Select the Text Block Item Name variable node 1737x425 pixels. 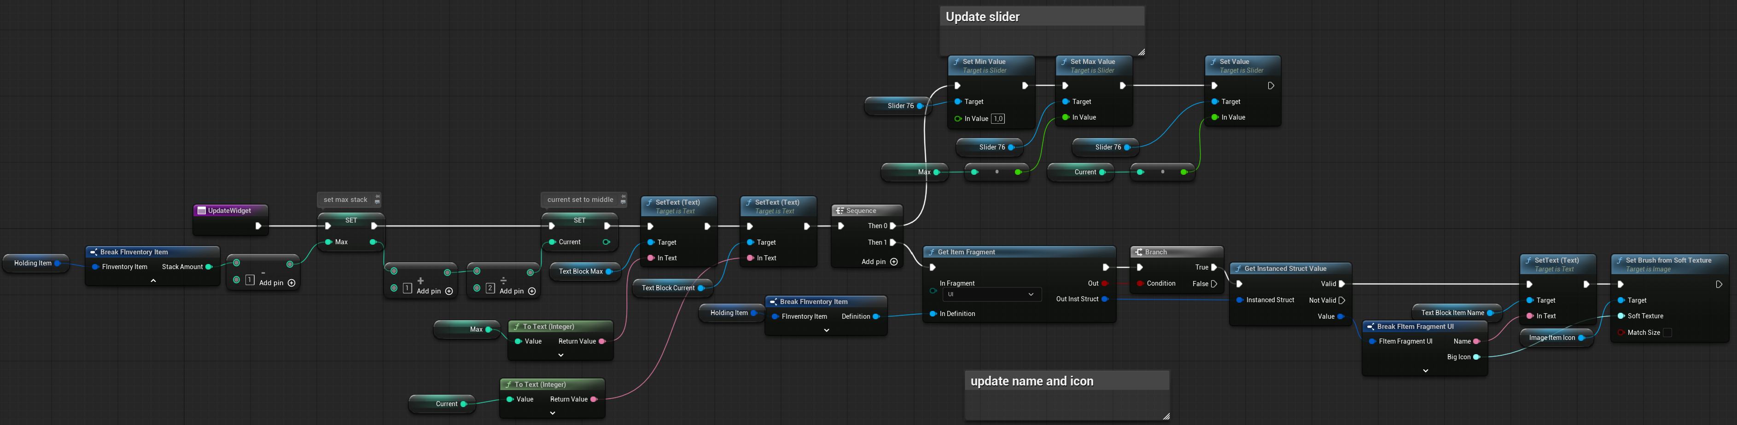pyautogui.click(x=1452, y=312)
